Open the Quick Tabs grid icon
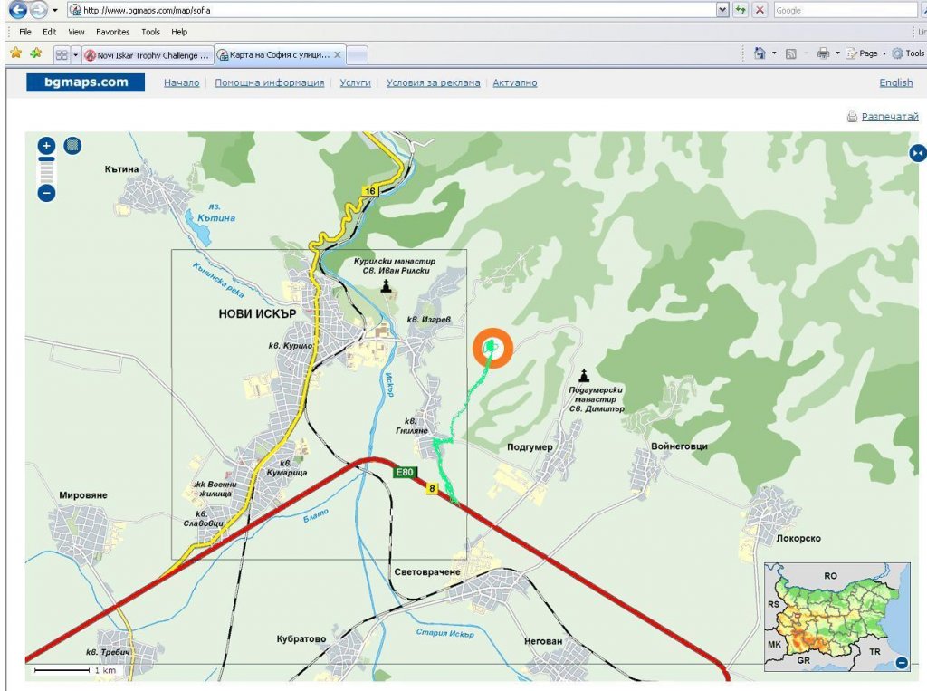 [x=62, y=55]
